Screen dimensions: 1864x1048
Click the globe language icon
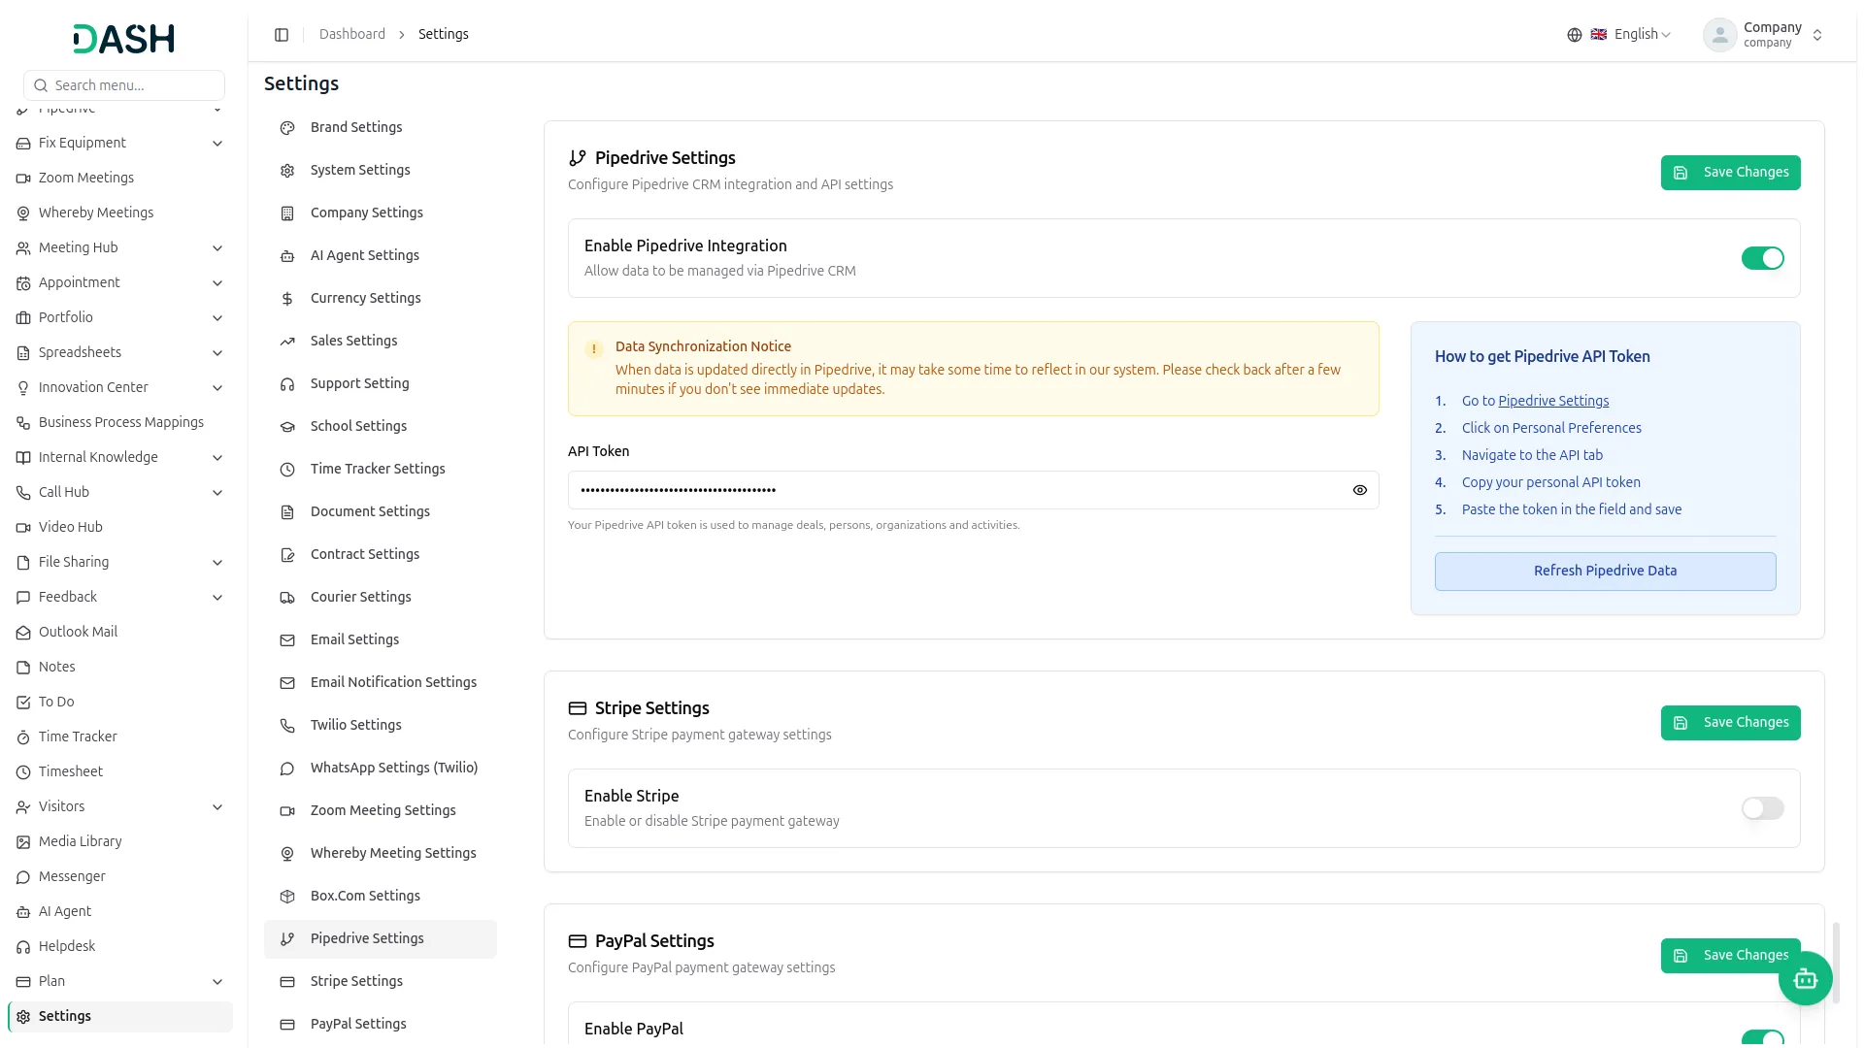(x=1575, y=35)
